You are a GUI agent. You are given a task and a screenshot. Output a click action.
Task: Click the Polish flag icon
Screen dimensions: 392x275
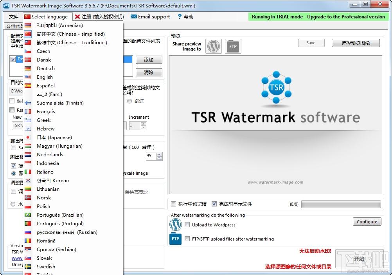28,206
